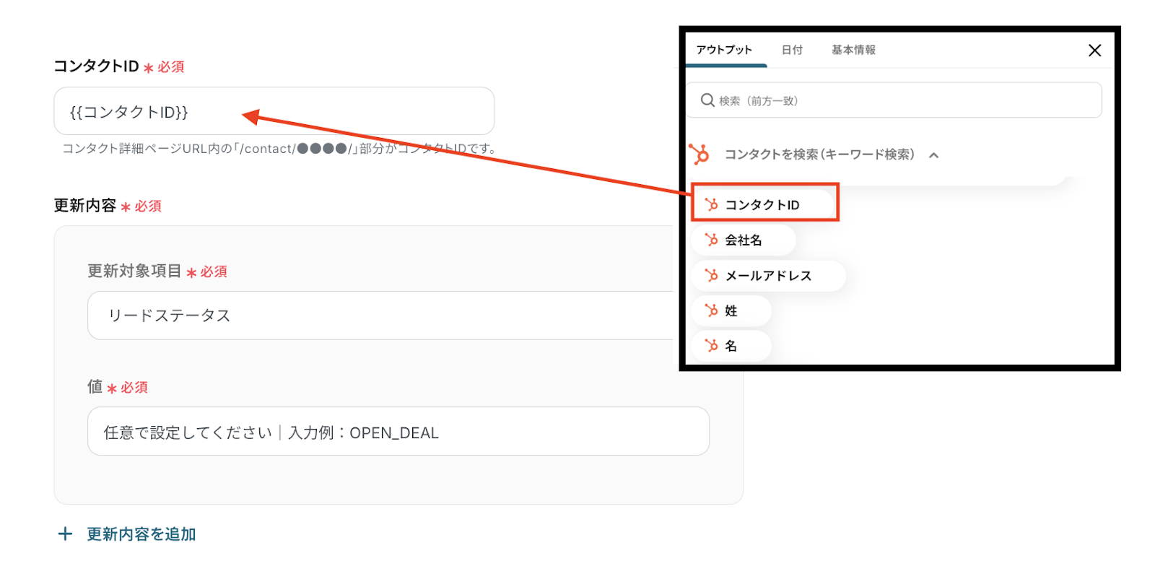Click the HubSpot icon on 名 chip
The height and width of the screenshot is (579, 1155).
point(712,346)
